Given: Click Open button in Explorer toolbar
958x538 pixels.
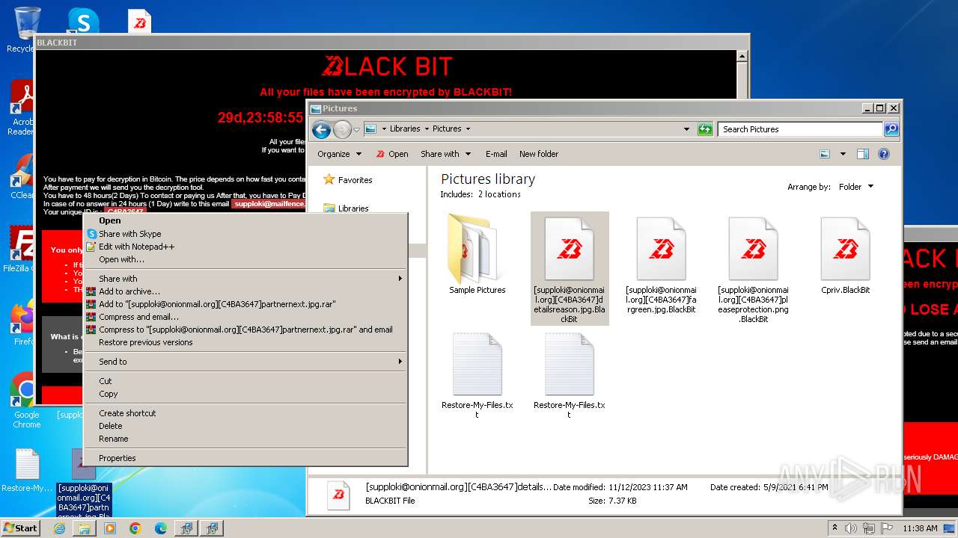Looking at the screenshot, I should pos(391,154).
